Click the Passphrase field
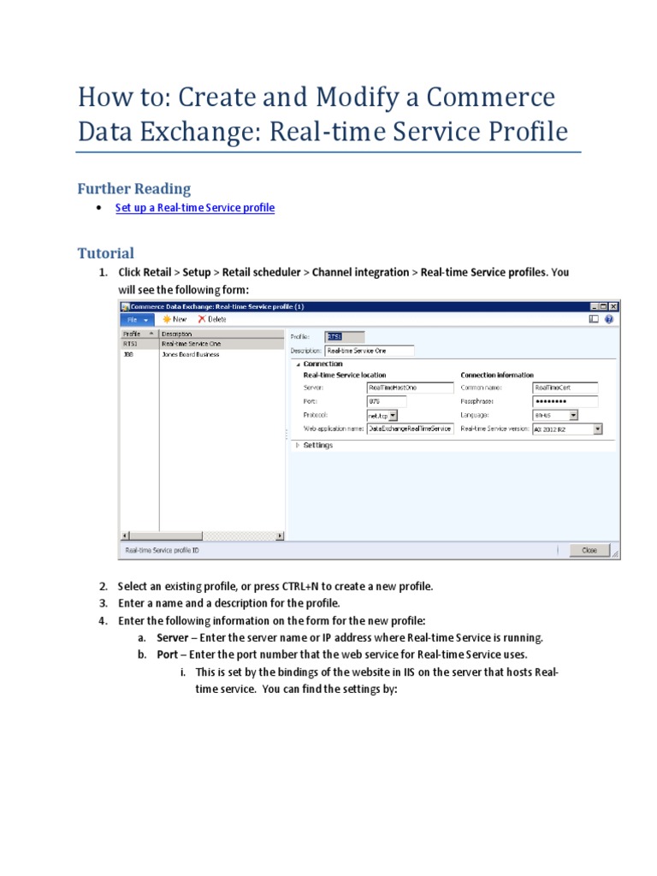Image resolution: width=657 pixels, height=876 pixels. tap(565, 401)
